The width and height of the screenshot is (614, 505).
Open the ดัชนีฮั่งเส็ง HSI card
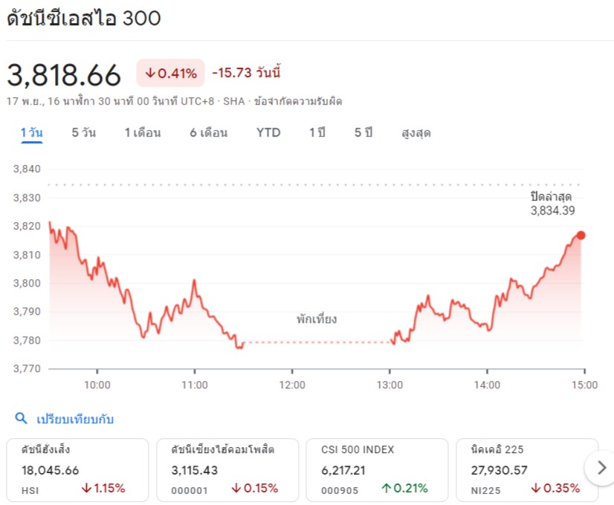click(77, 470)
